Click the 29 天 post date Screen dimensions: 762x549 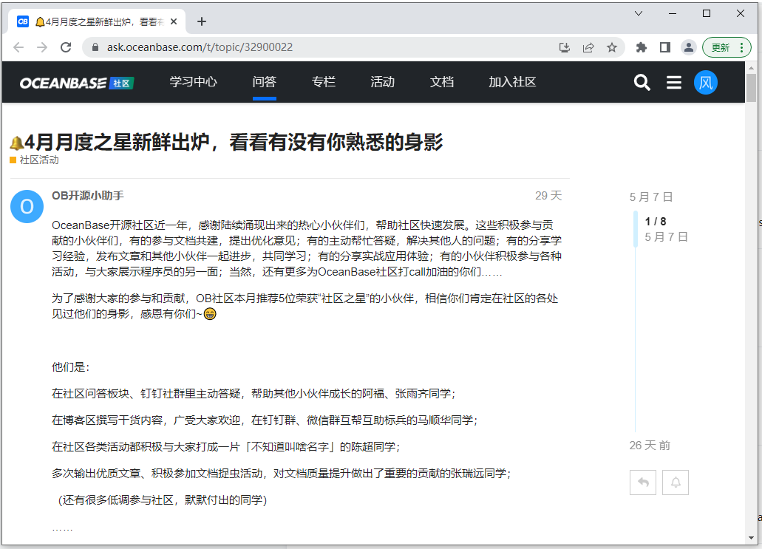pyautogui.click(x=548, y=195)
